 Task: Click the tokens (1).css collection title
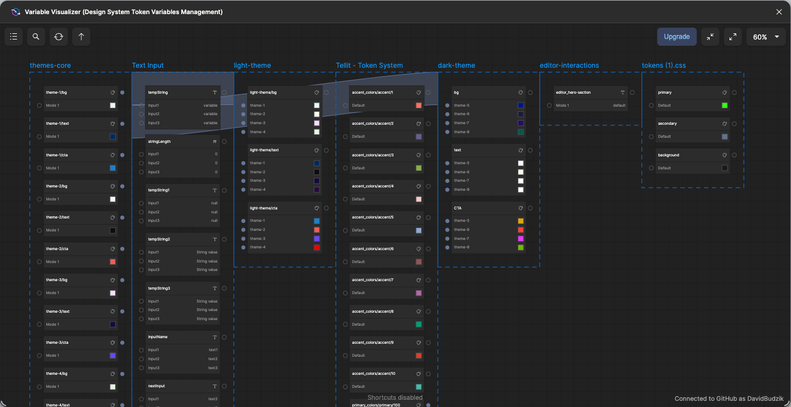(663, 65)
